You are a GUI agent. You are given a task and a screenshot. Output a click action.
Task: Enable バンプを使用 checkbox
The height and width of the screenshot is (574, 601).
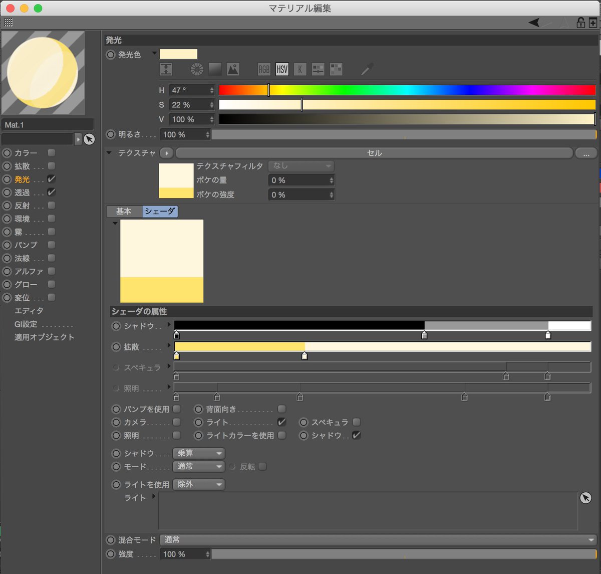coord(176,409)
